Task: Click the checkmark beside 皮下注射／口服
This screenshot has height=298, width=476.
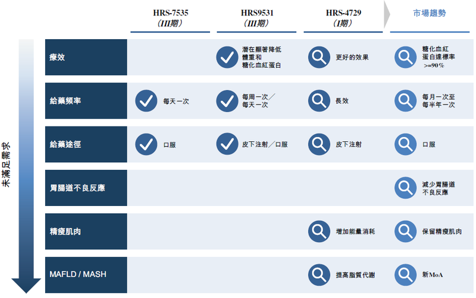Action: tap(227, 144)
